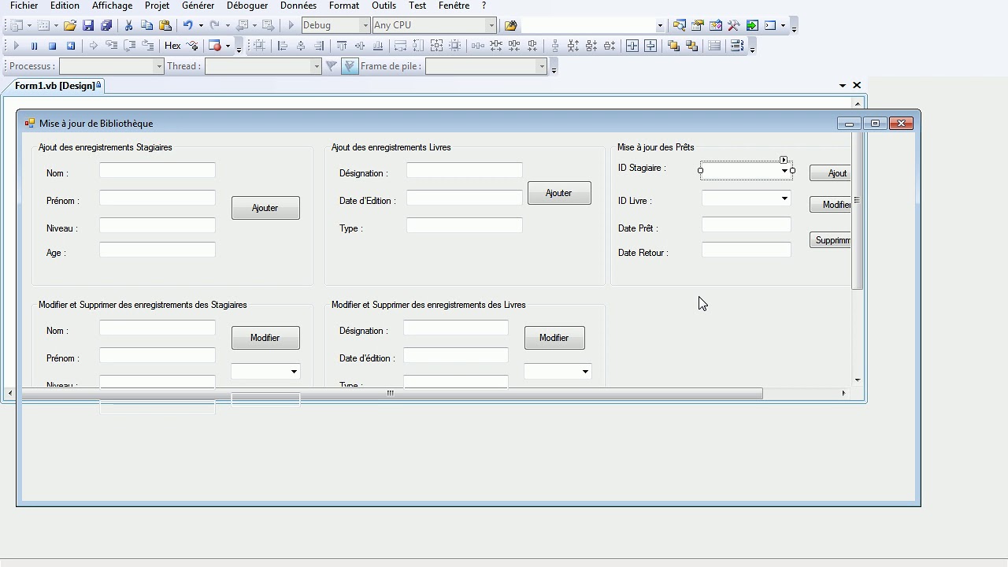The width and height of the screenshot is (1008, 567).
Task: Click the Save All icon
Action: click(106, 25)
